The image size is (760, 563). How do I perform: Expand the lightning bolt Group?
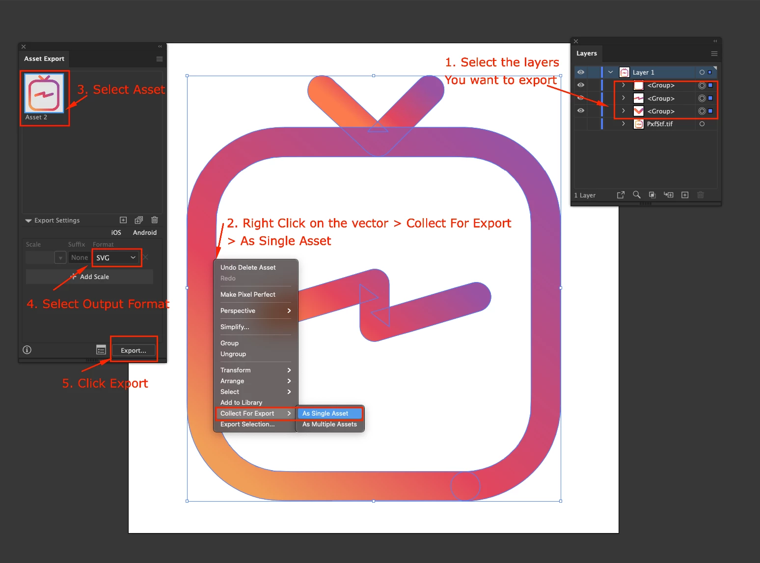624,98
